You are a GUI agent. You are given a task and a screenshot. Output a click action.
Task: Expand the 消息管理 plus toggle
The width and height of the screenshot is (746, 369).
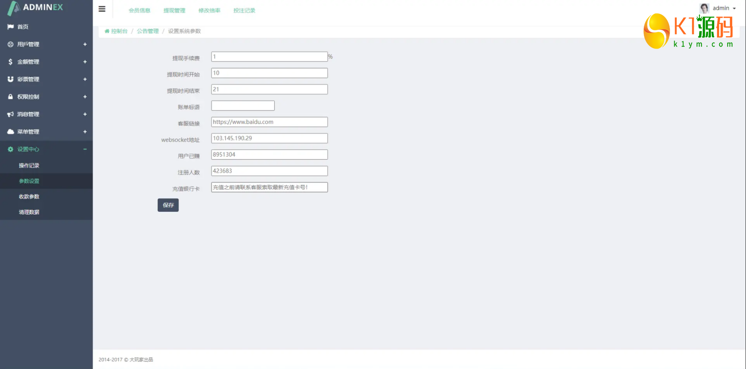pos(85,114)
